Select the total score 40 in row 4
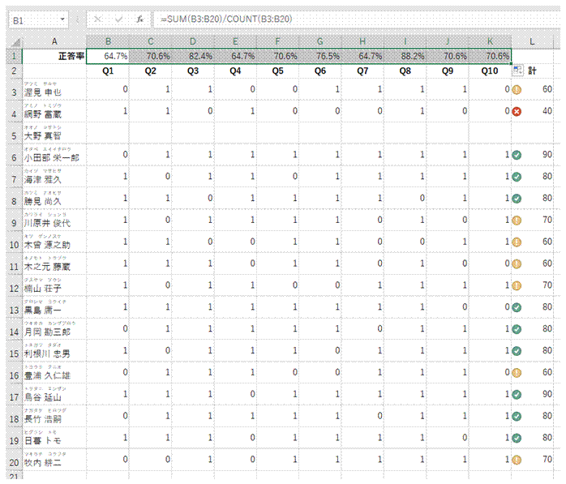 click(532, 111)
